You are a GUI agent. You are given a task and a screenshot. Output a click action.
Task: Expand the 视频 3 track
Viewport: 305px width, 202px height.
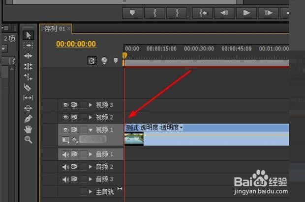tap(91, 105)
